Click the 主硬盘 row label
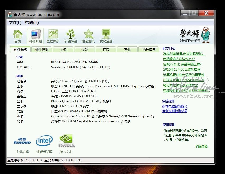The image size is (225, 174). pyautogui.click(x=22, y=96)
